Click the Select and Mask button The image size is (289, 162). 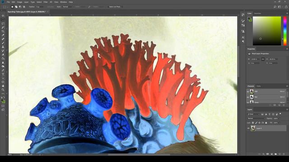pos(115,7)
